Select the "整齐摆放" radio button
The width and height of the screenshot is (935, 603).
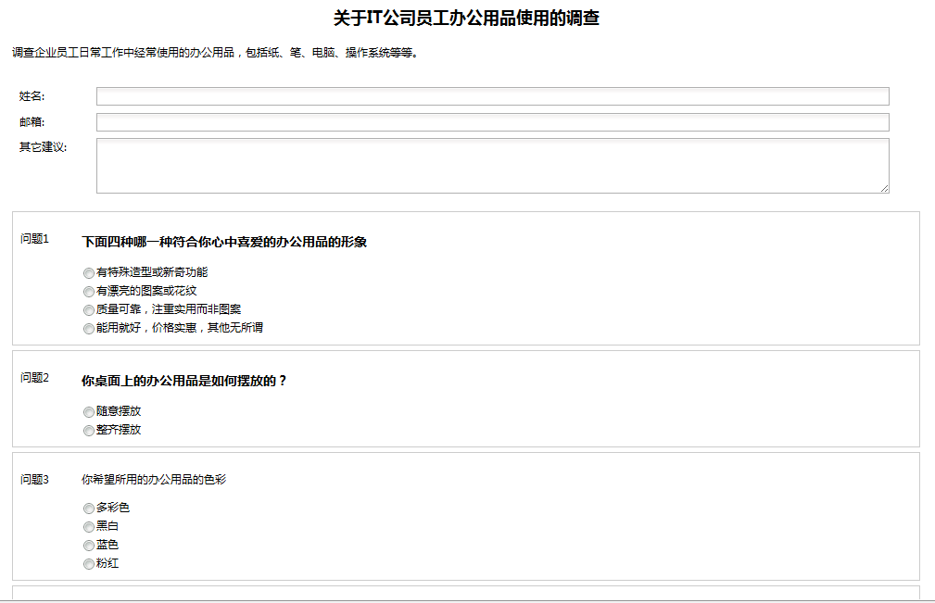coord(89,431)
